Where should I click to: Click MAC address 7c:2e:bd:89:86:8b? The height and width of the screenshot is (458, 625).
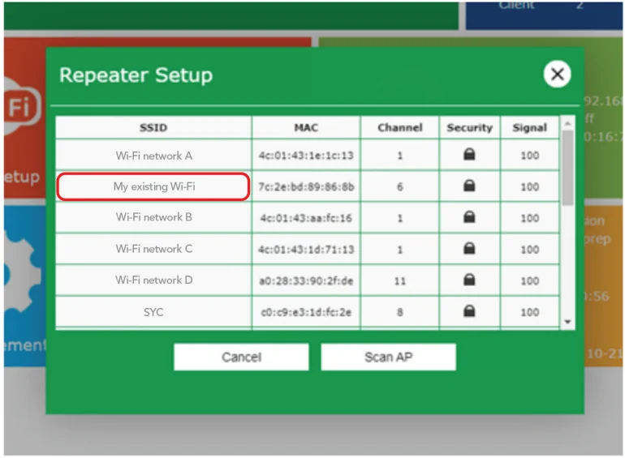[x=306, y=186]
